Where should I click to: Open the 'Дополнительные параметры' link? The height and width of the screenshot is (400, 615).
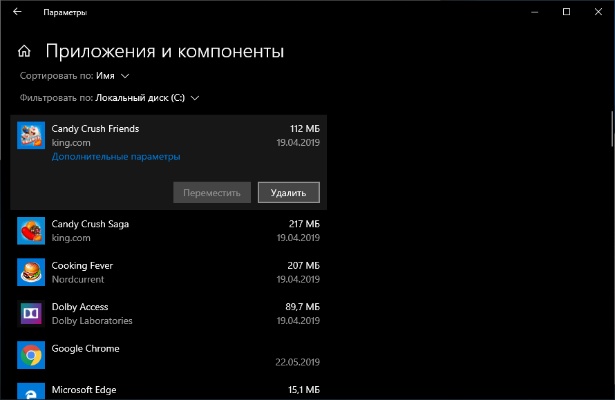pyautogui.click(x=116, y=157)
